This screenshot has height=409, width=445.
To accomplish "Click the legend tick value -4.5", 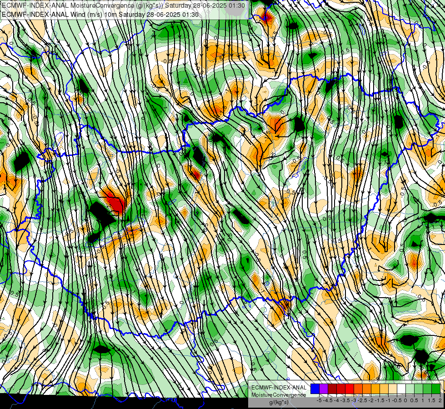I will [328, 400].
